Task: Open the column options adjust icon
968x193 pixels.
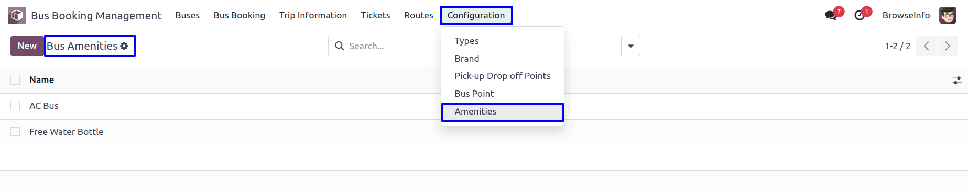Action: [x=957, y=81]
